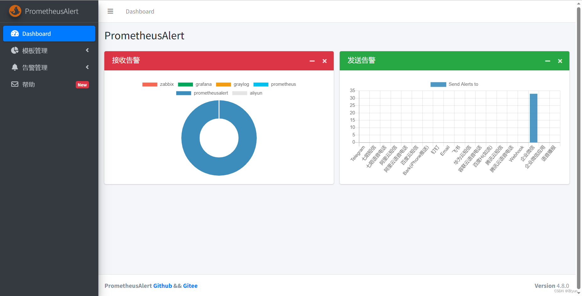582x296 pixels.
Task: Click the Telegram axis label
Action: click(358, 153)
